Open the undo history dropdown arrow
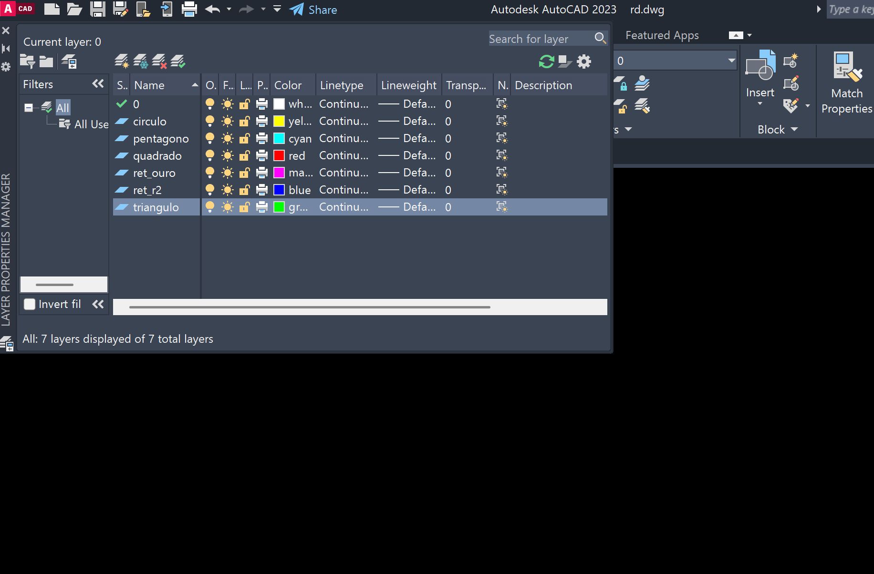The image size is (874, 574). pyautogui.click(x=229, y=9)
